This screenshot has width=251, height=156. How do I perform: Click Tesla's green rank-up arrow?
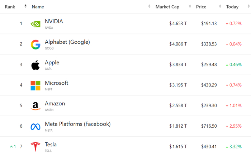tap(11, 147)
